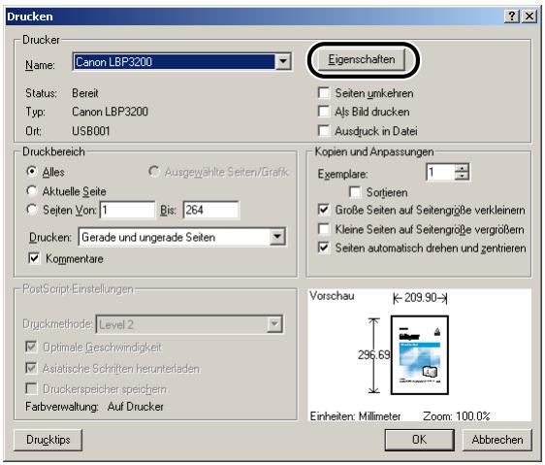
Task: Enable Seiten umkehren checkbox
Action: (324, 93)
